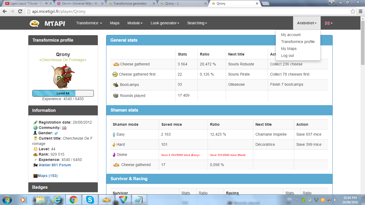Show hidden system tray icons
Image resolution: width=365 pixels, height=205 pixels.
(297, 200)
